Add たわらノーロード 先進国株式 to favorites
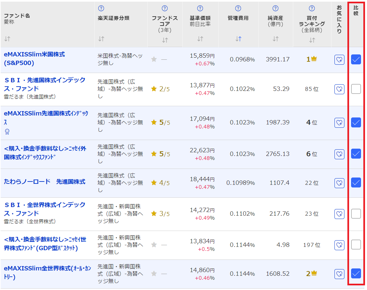Image resolution: width=367 pixels, height=290 pixels. click(339, 183)
